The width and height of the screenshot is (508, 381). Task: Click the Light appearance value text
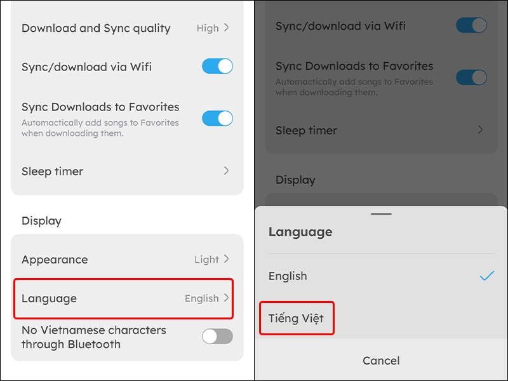coord(207,260)
